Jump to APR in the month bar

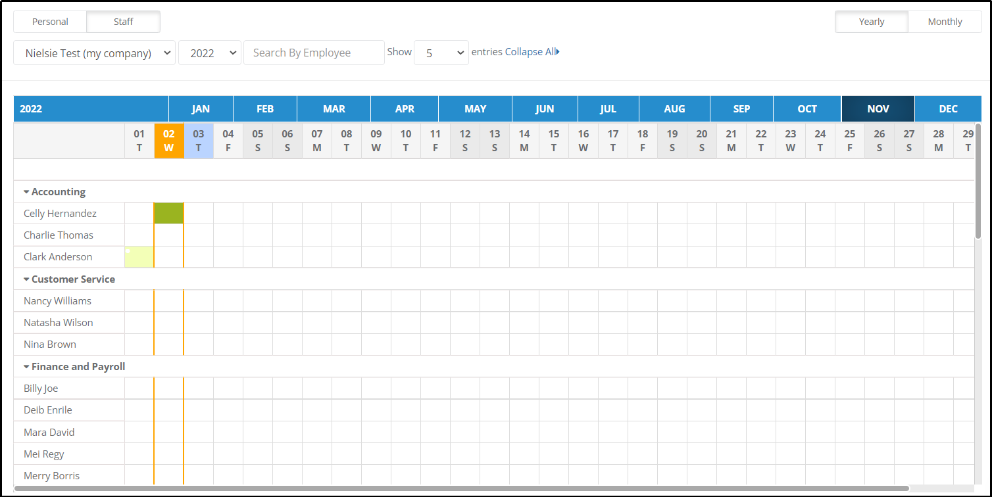(x=405, y=109)
